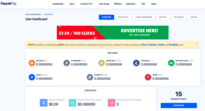This screenshot has width=205, height=111.
Task: Select the Litecoin blue icon
Action: pyautogui.click(x=136, y=63)
